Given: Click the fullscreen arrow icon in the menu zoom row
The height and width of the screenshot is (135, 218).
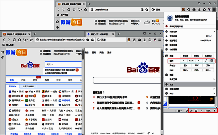Looking at the screenshot, I should tap(206, 61).
